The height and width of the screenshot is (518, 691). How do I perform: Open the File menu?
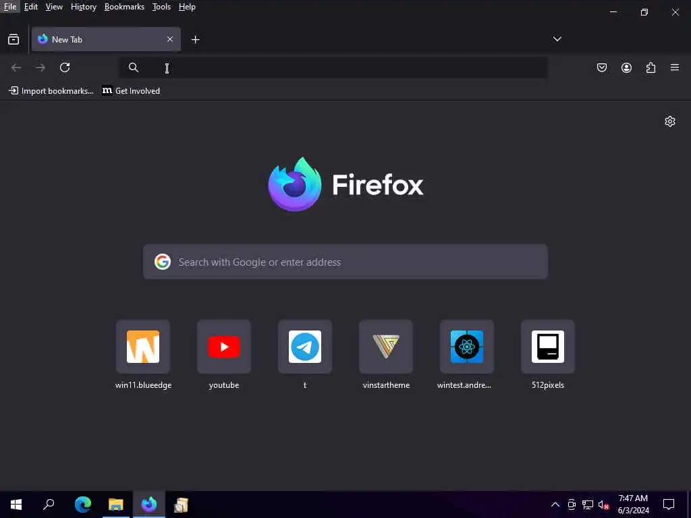tap(9, 7)
